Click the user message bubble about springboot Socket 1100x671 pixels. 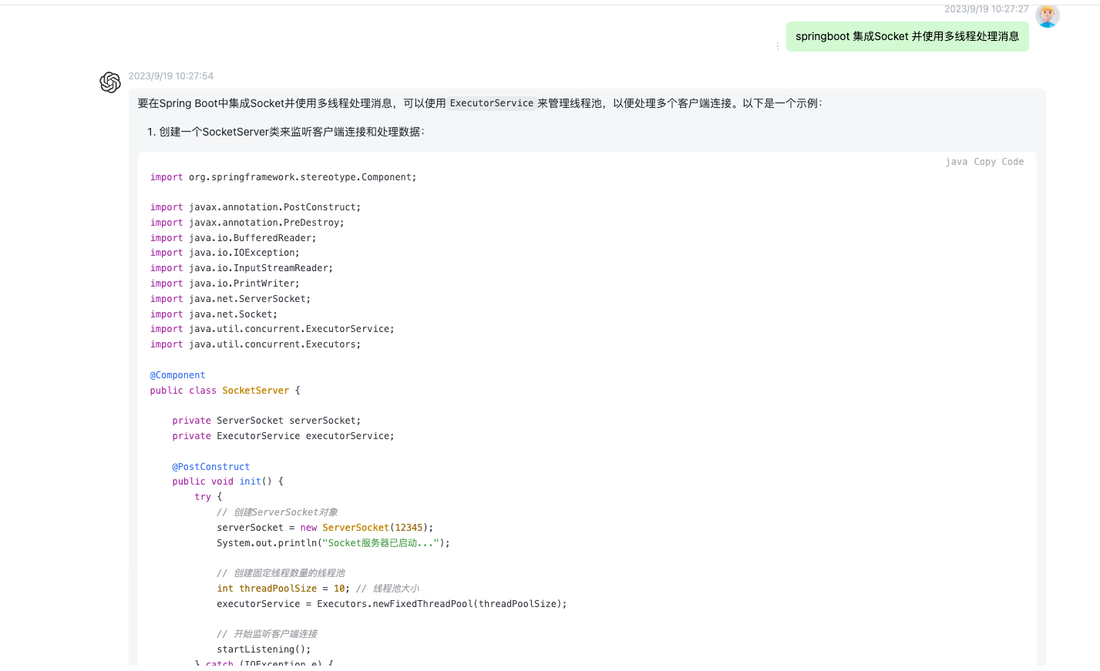(907, 36)
